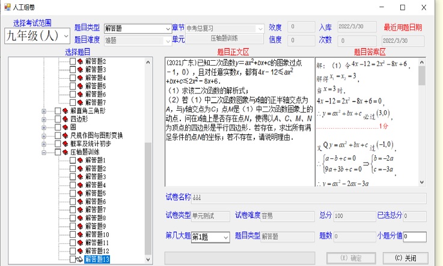Screen dimensions: 443x266
Task: Click the 总分 field showing 100
Action: (x=355, y=217)
